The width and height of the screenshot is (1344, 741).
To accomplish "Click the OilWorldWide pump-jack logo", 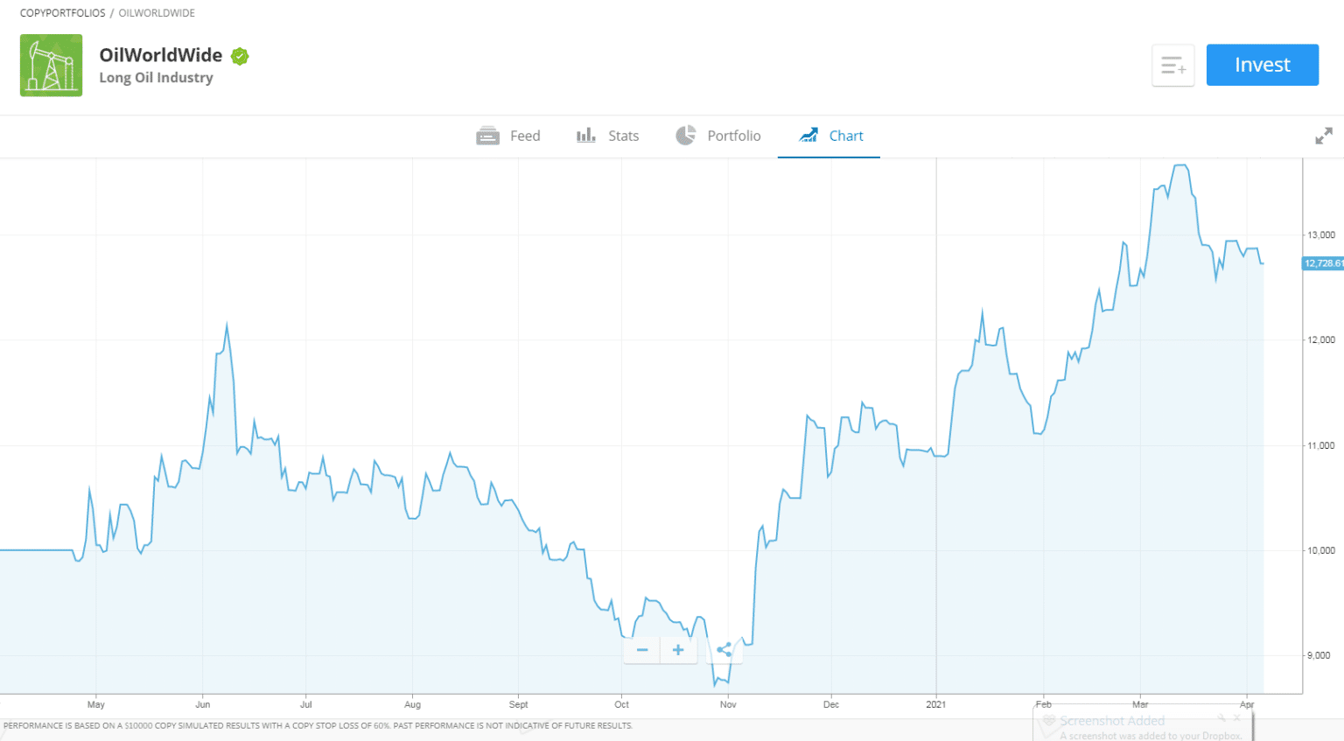I will 50,65.
